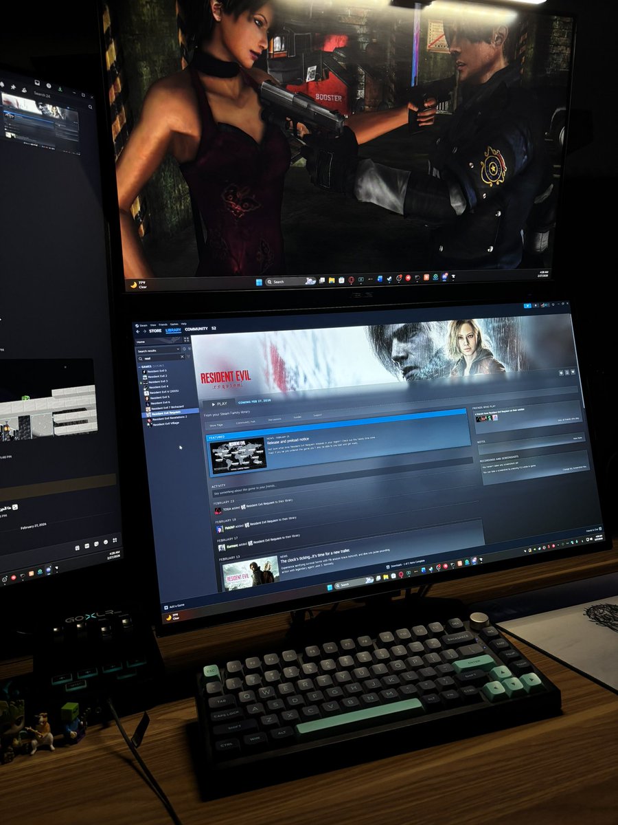This screenshot has height=825, width=618.
Task: Open the Guides link
Action: pyautogui.click(x=297, y=417)
